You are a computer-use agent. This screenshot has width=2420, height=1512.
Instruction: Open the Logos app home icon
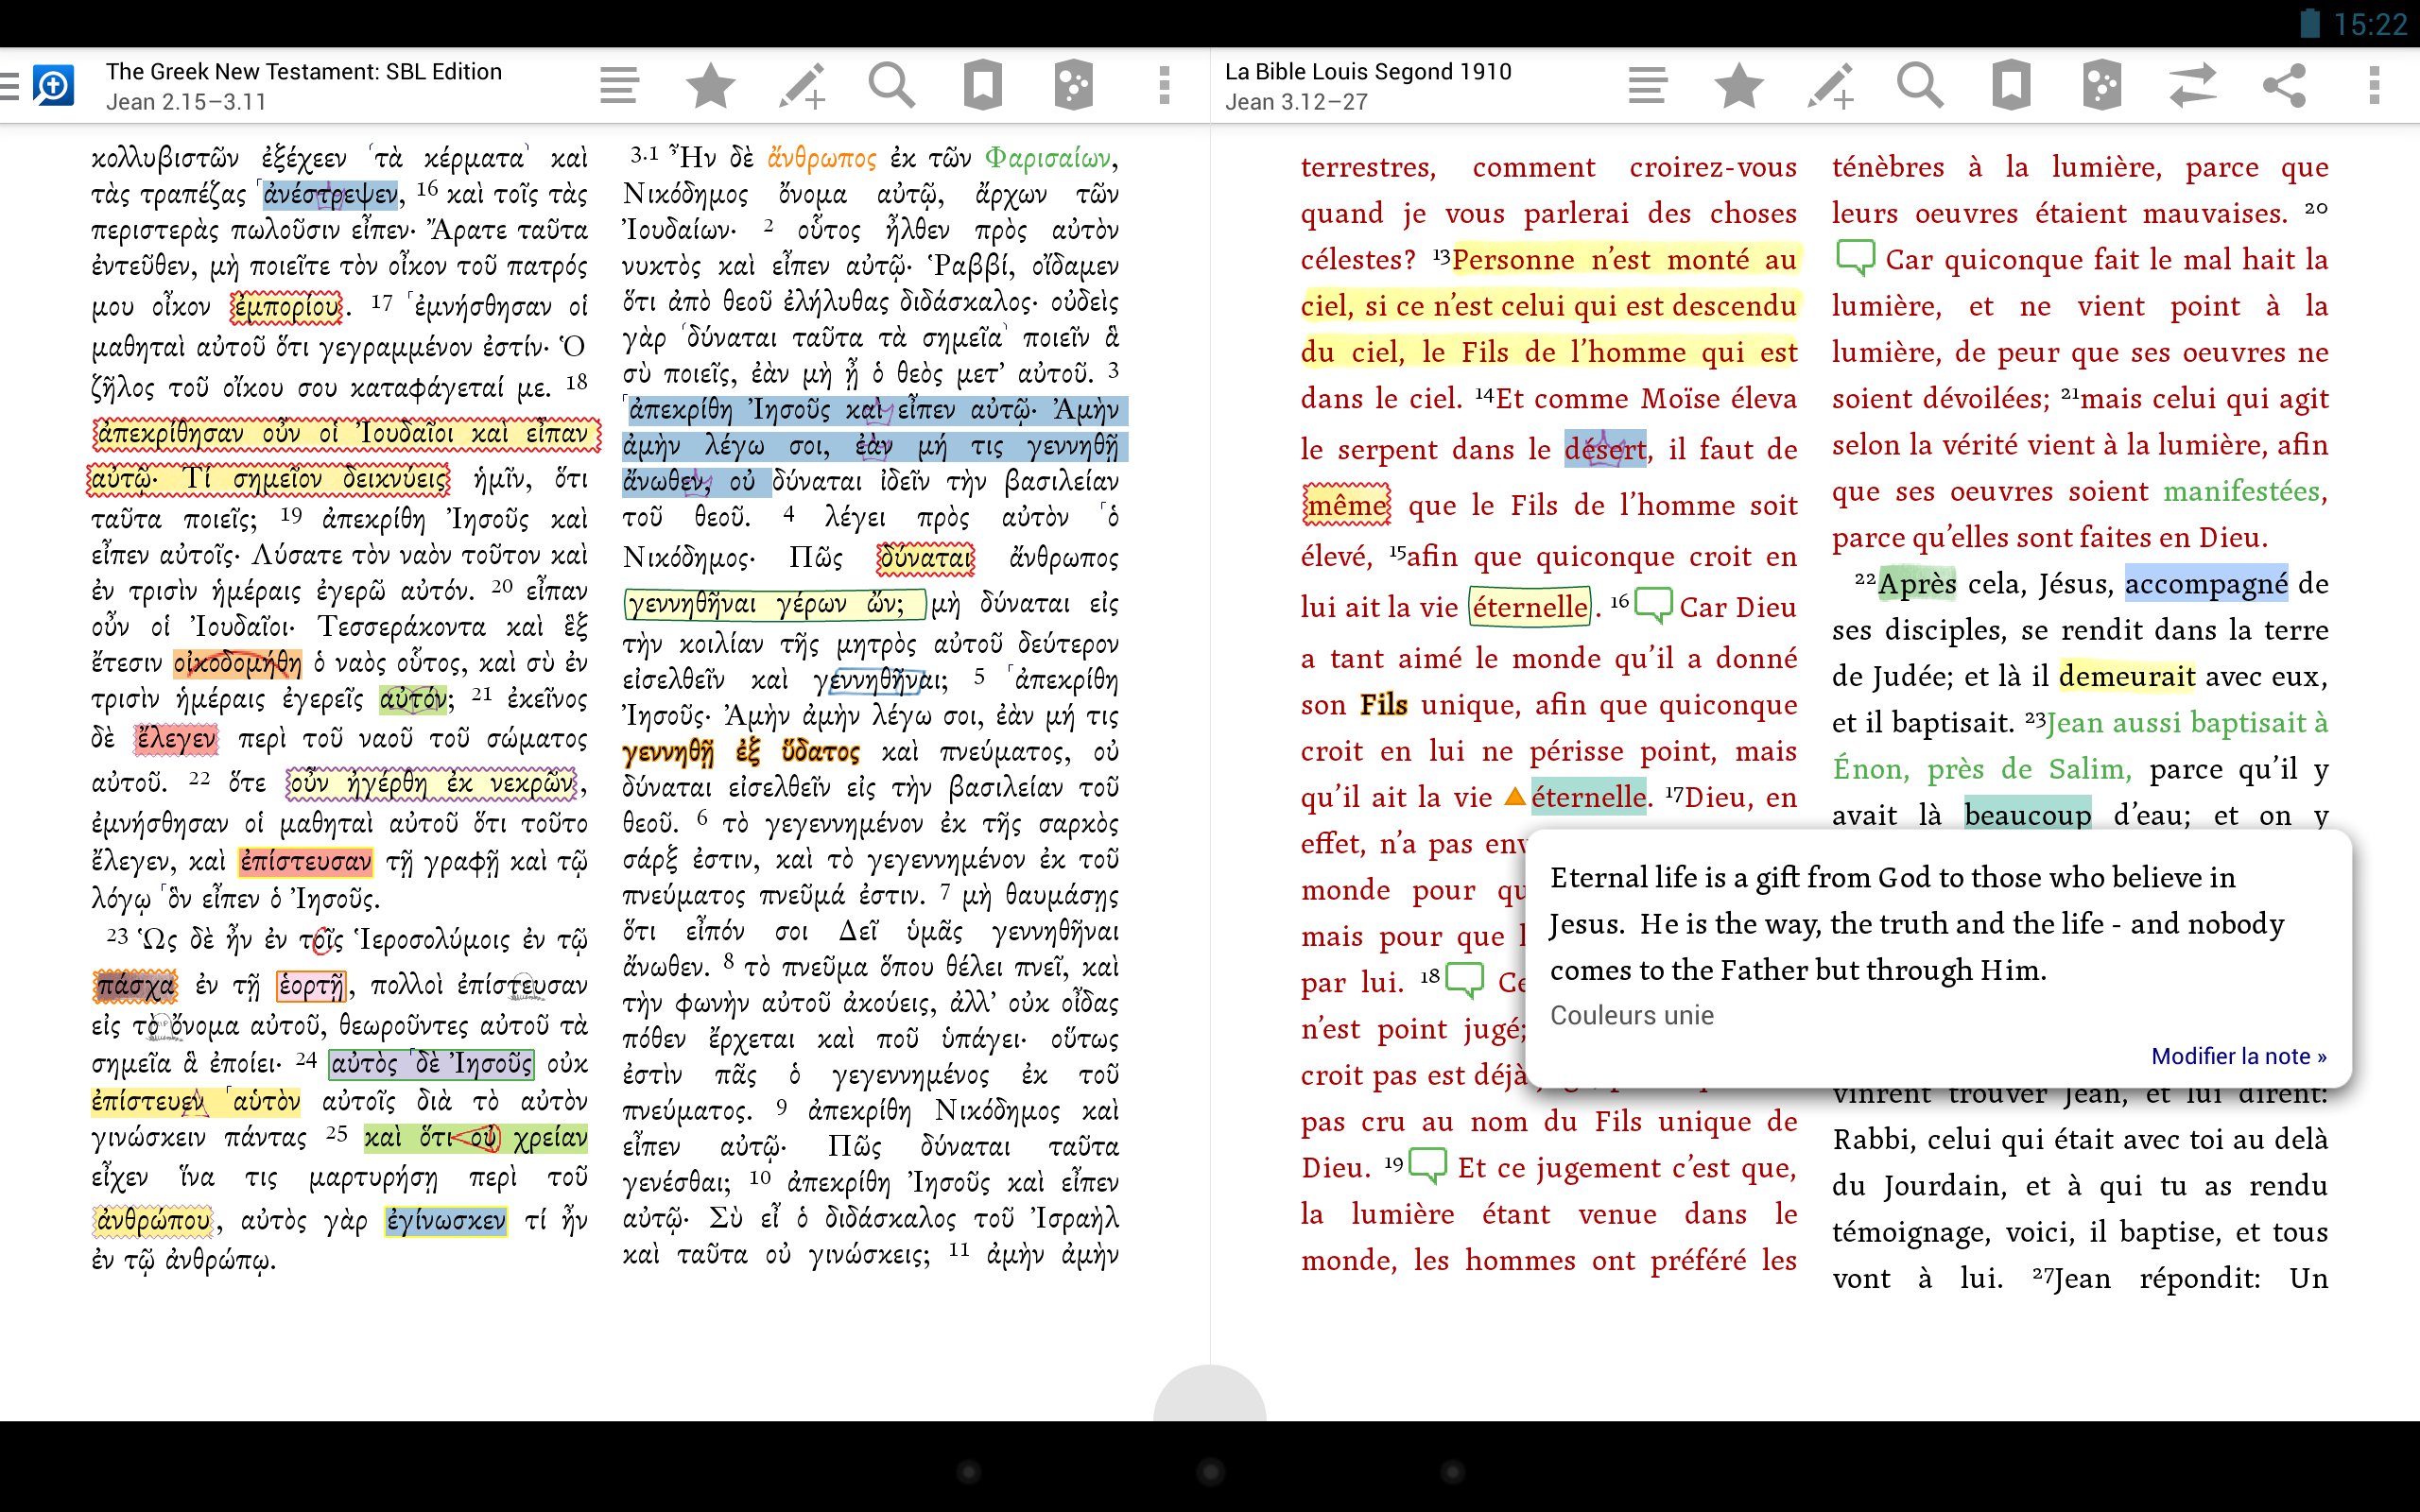53,86
